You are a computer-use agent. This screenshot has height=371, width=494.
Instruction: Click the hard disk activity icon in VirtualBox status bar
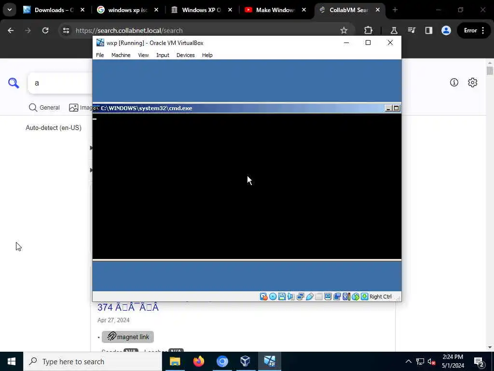tap(263, 297)
